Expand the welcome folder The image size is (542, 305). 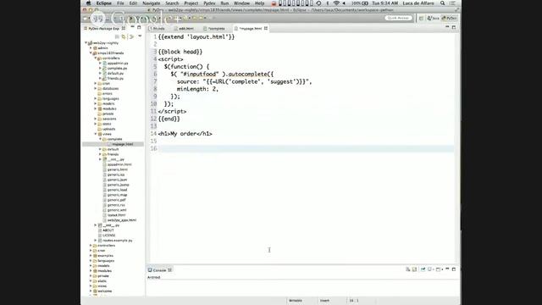(x=91, y=291)
